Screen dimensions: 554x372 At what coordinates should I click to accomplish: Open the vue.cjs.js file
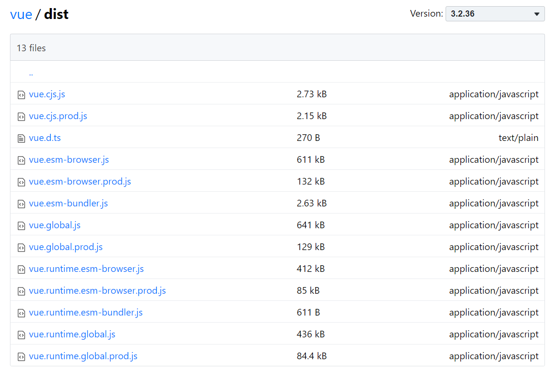(x=47, y=94)
